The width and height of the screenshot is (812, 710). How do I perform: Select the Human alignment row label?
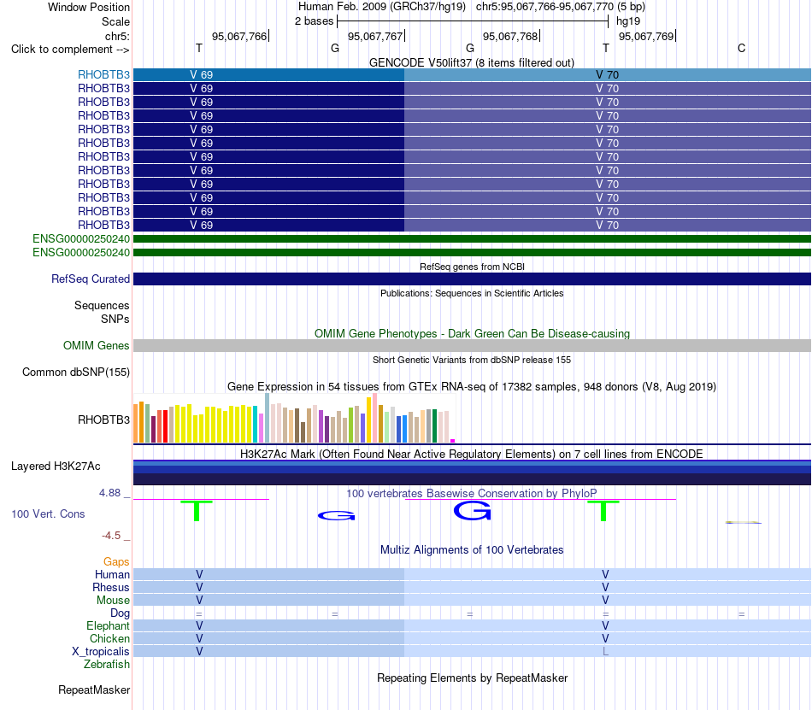(x=112, y=574)
